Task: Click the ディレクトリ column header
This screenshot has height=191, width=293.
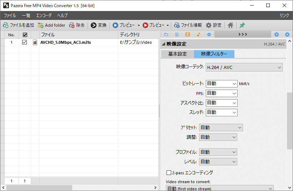Action: click(138, 35)
